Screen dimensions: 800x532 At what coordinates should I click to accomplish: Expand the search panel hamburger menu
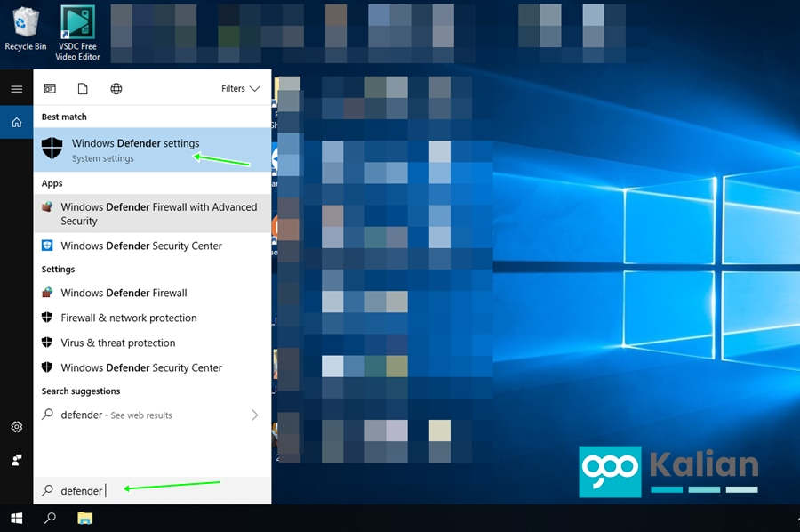(16, 89)
